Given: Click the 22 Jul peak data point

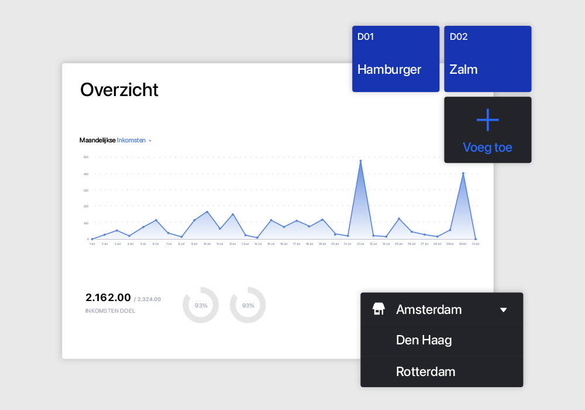Looking at the screenshot, I should click(360, 161).
